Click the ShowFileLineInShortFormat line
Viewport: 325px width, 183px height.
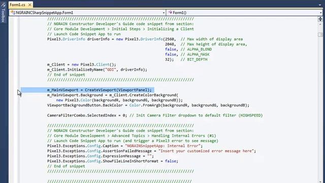[113, 161]
